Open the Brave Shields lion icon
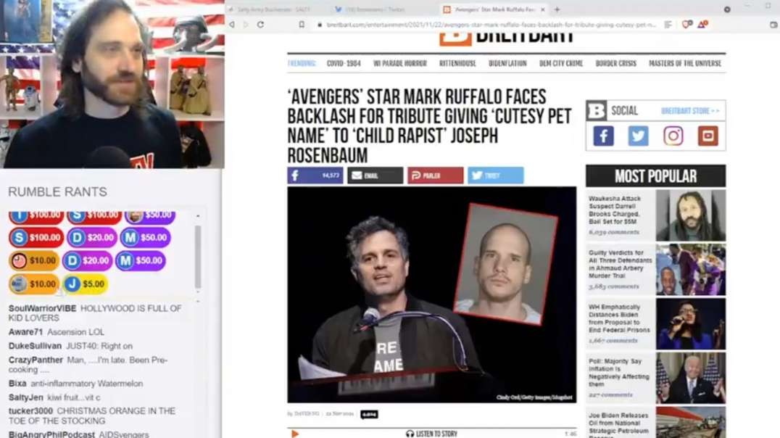The width and height of the screenshot is (780, 438). [686, 25]
